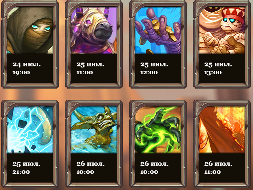This screenshot has width=253, height=190.
Task: Select the 26 июл. 11:00 schedule label
Action: (218, 168)
